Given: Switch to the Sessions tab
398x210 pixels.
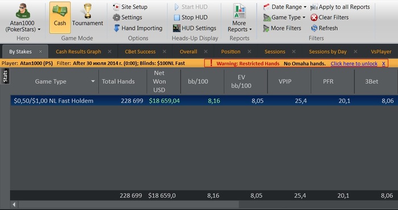Looking at the screenshot, I should click(x=275, y=52).
